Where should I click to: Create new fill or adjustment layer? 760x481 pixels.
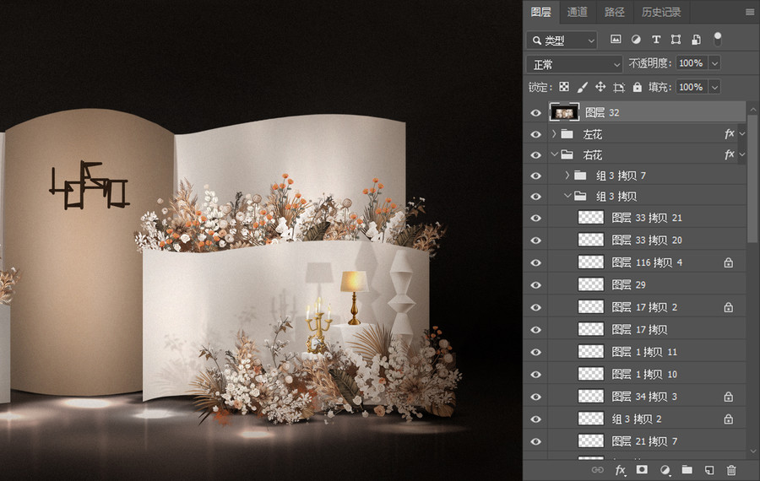pyautogui.click(x=665, y=469)
